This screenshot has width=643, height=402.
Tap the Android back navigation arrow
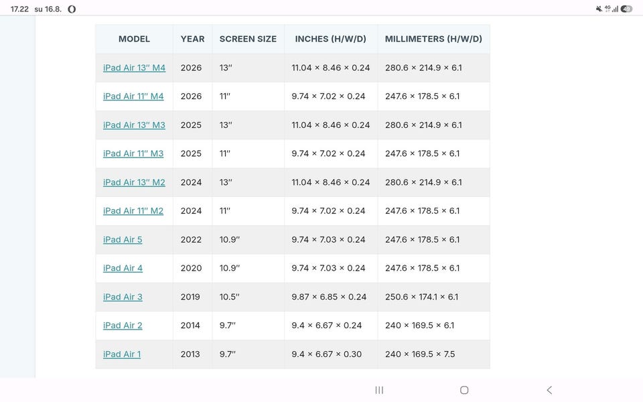pos(549,390)
